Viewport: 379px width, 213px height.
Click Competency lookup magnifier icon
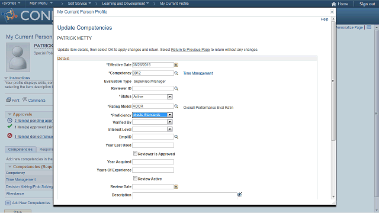[x=176, y=73]
